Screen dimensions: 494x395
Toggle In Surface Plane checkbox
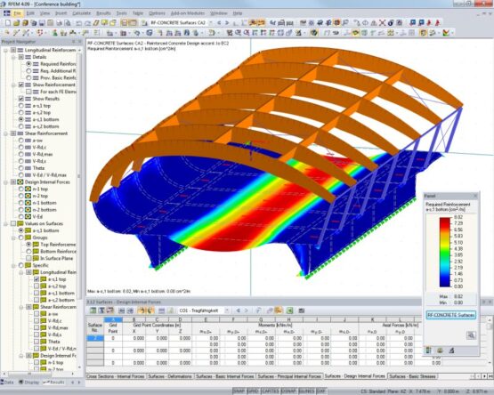pos(28,258)
